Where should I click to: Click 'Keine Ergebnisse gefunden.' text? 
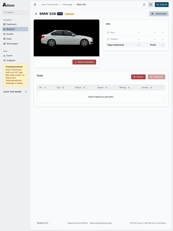[x=101, y=97]
